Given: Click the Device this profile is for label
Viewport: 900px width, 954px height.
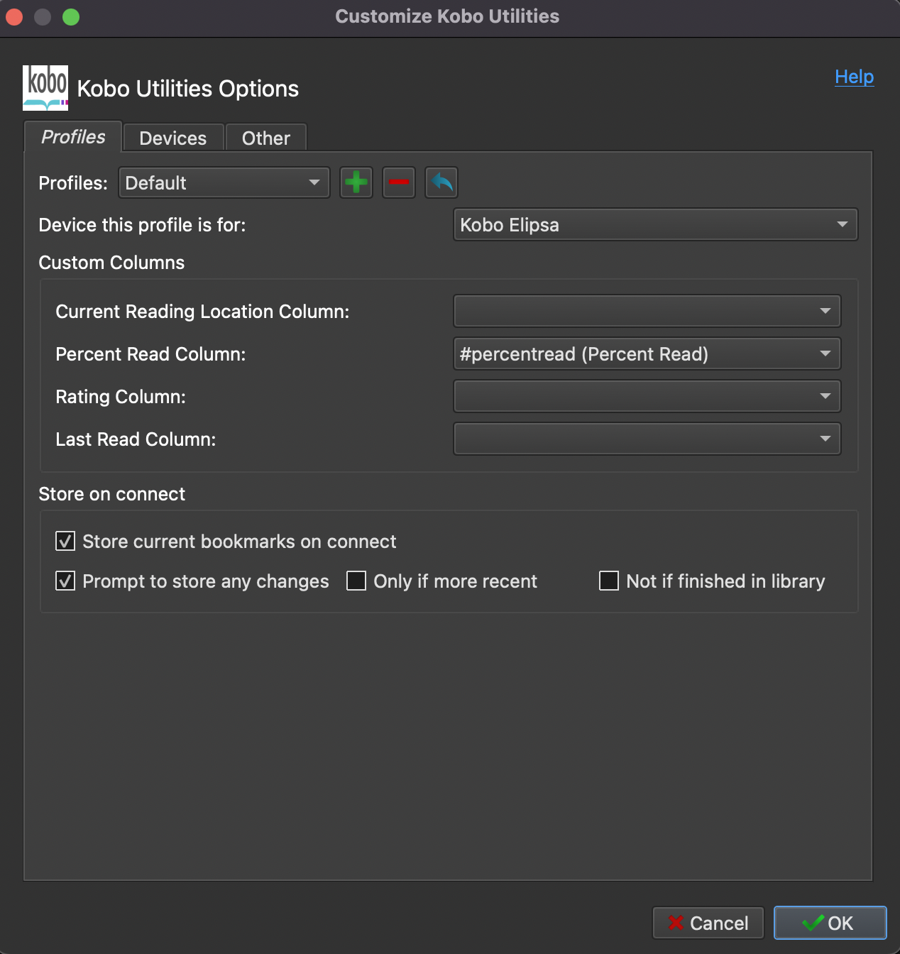Looking at the screenshot, I should (x=143, y=225).
